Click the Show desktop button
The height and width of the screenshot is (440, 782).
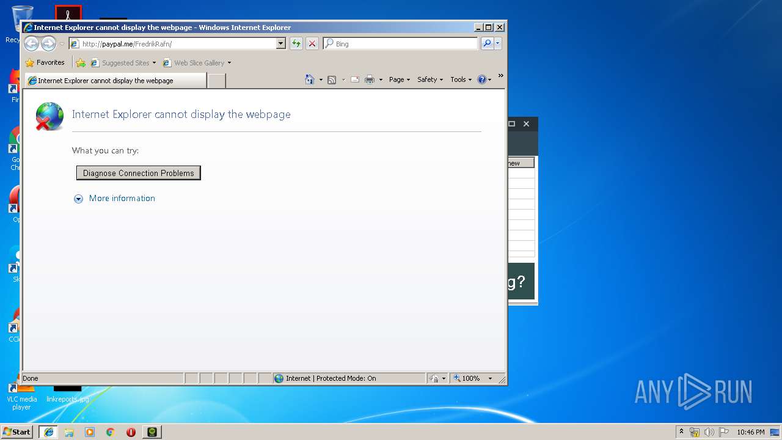click(775, 432)
